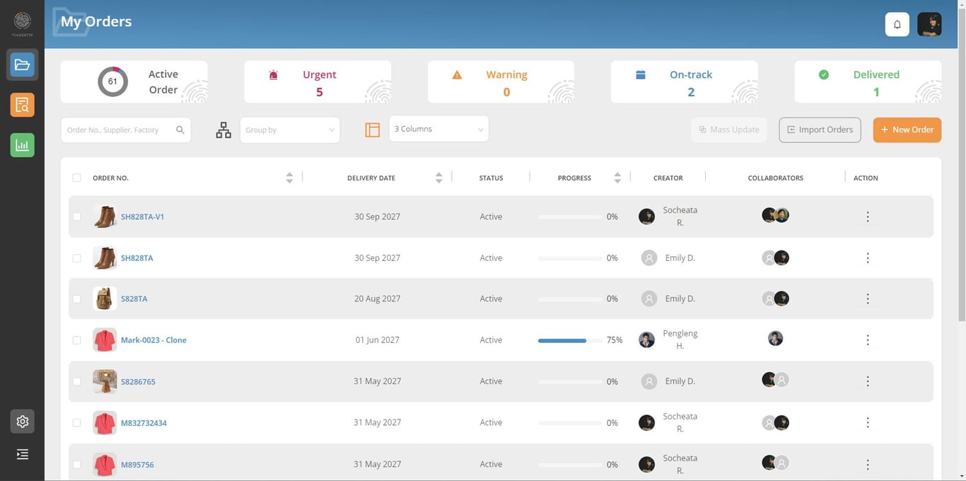Open action menu for Mark-0023 - Clone

(x=868, y=340)
